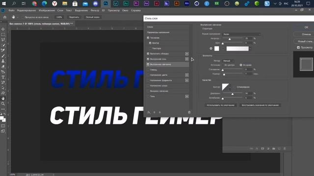Open the Редактирование menu
Viewport: 314px width, 176px height.
click(x=26, y=10)
